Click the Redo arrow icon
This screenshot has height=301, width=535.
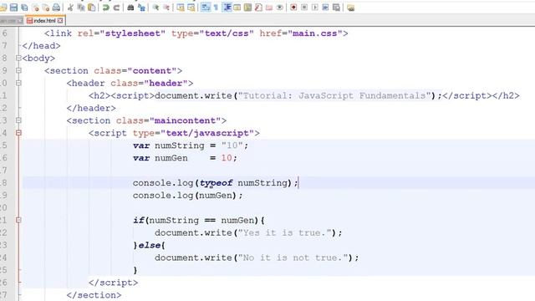point(116,8)
